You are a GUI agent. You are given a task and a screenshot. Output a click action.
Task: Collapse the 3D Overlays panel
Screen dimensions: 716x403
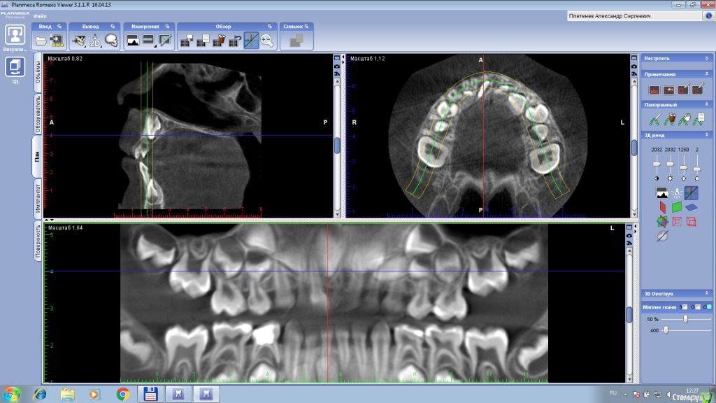(x=708, y=294)
